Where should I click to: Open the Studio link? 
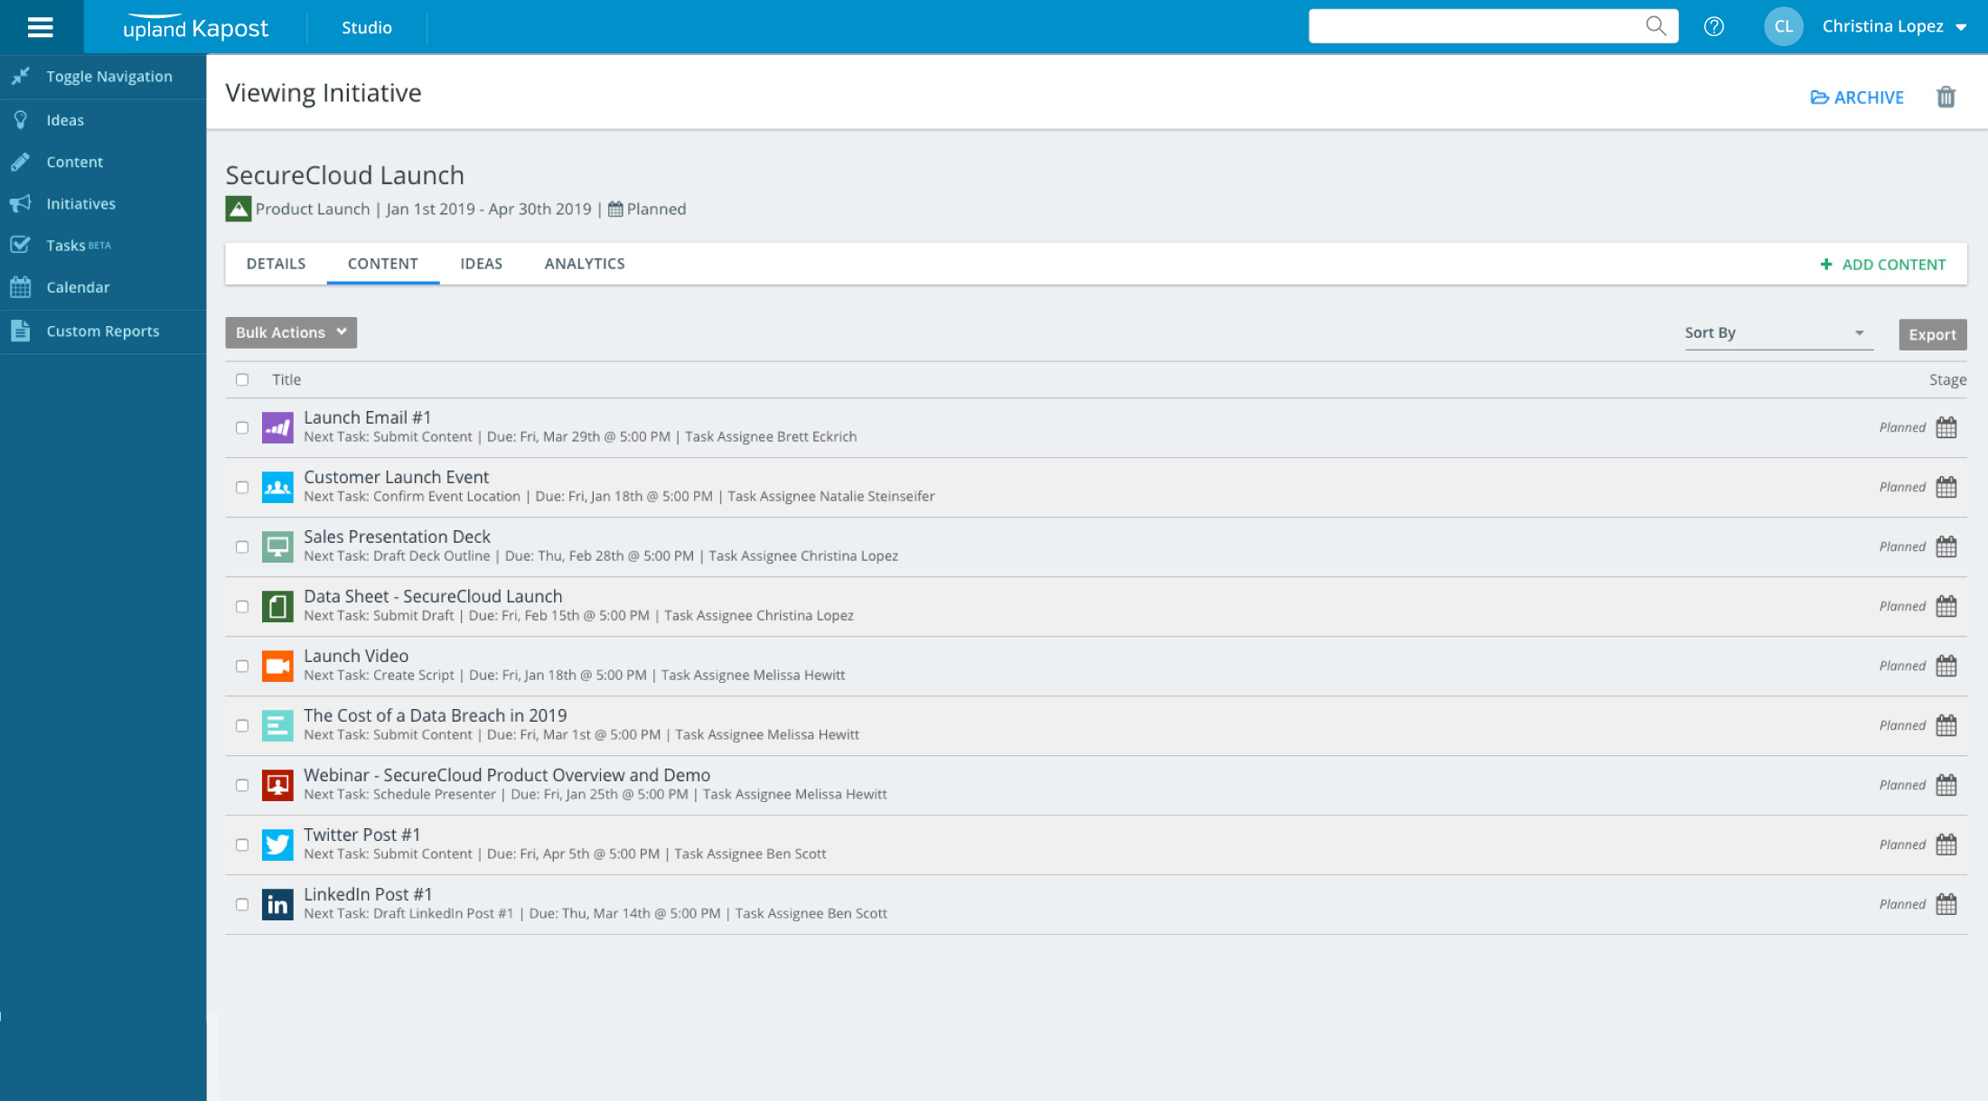coord(367,27)
